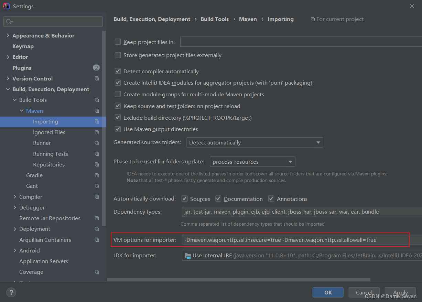422x302 pixels.
Task: Click Build, Execution, Deployment breadcrumb
Action: [152, 19]
